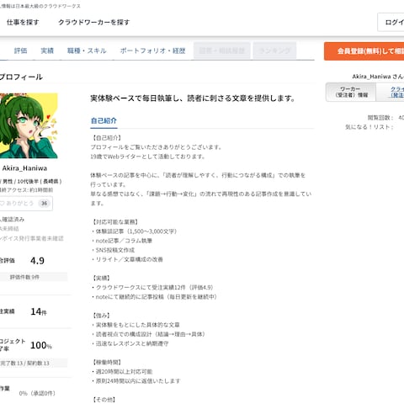Select the greyed-out tab left of ランキング
This screenshot has height=404, width=404.
(221, 50)
